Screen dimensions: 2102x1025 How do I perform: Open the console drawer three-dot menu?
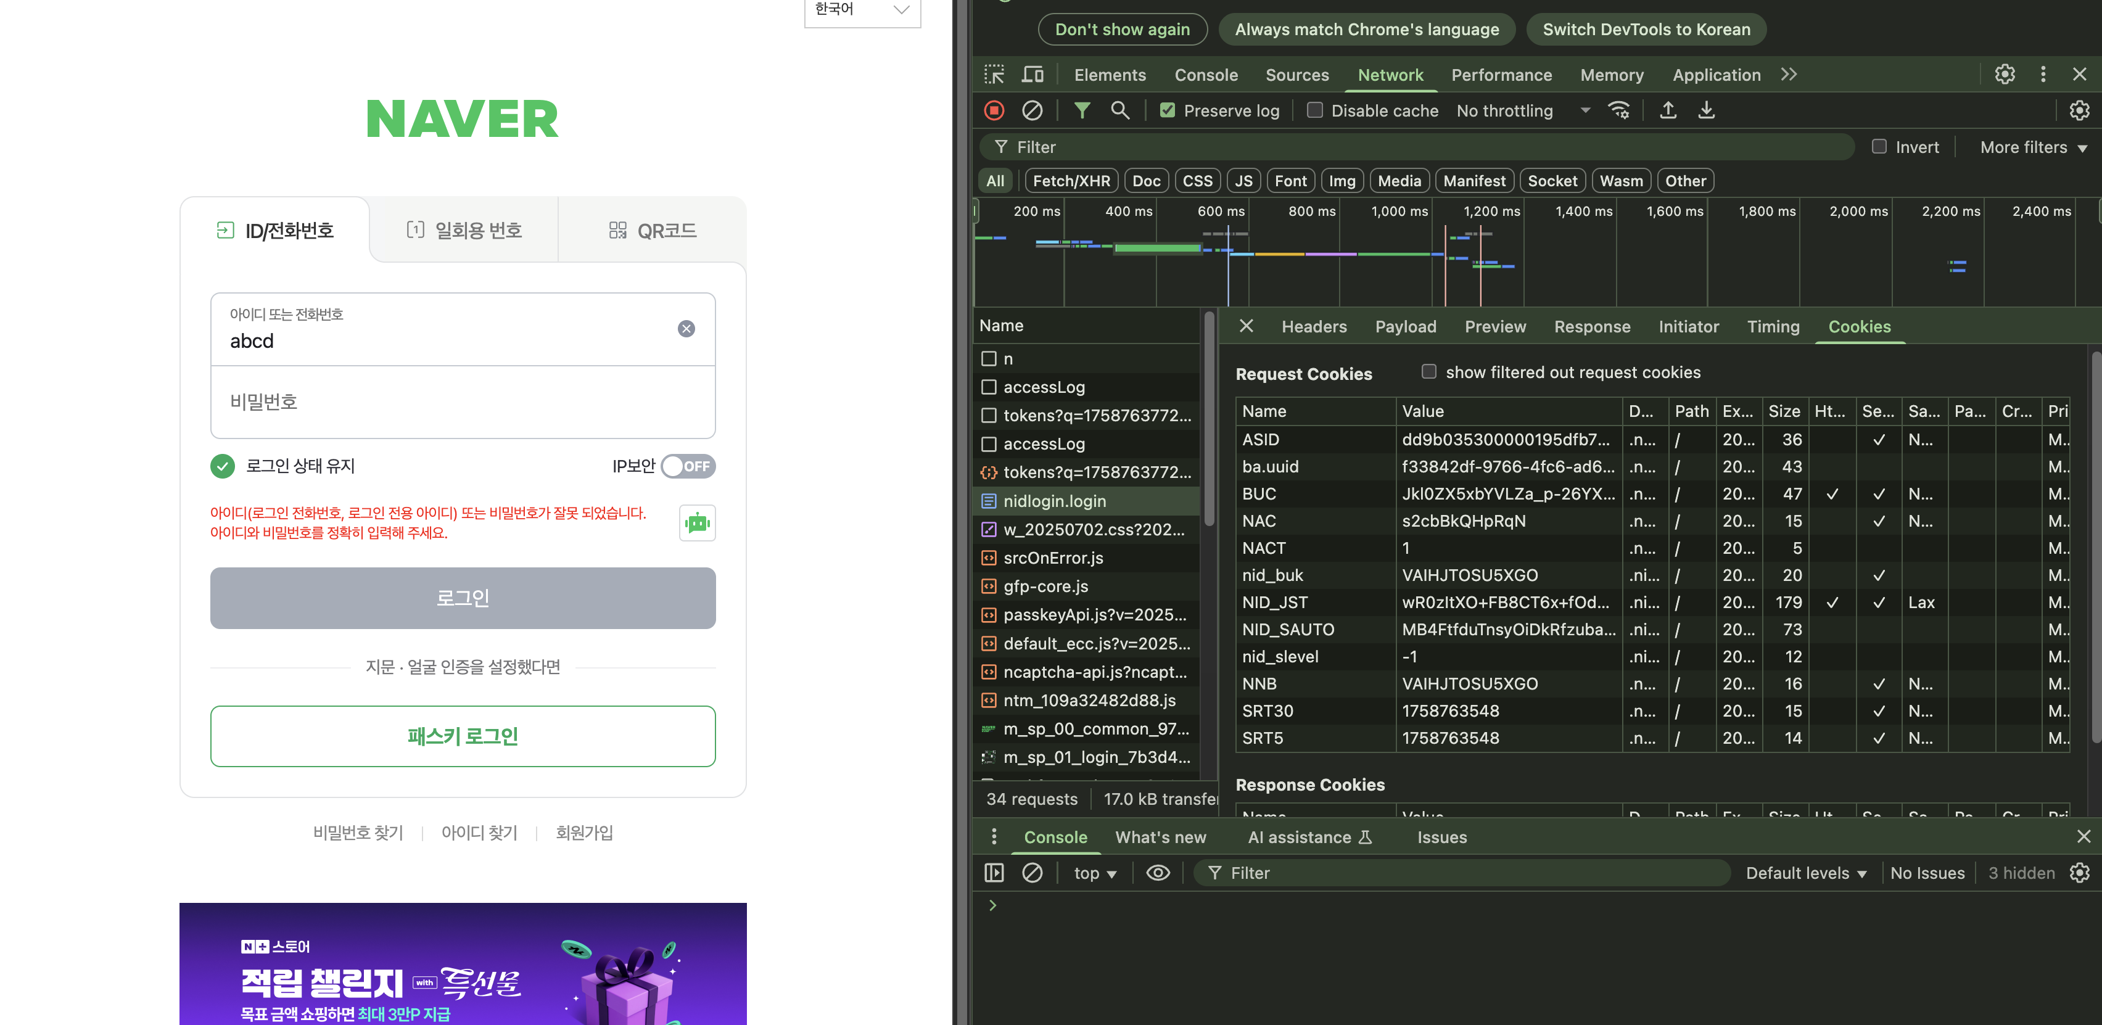[994, 836]
